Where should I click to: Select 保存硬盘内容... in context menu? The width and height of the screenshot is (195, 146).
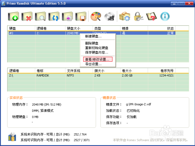[97, 53]
